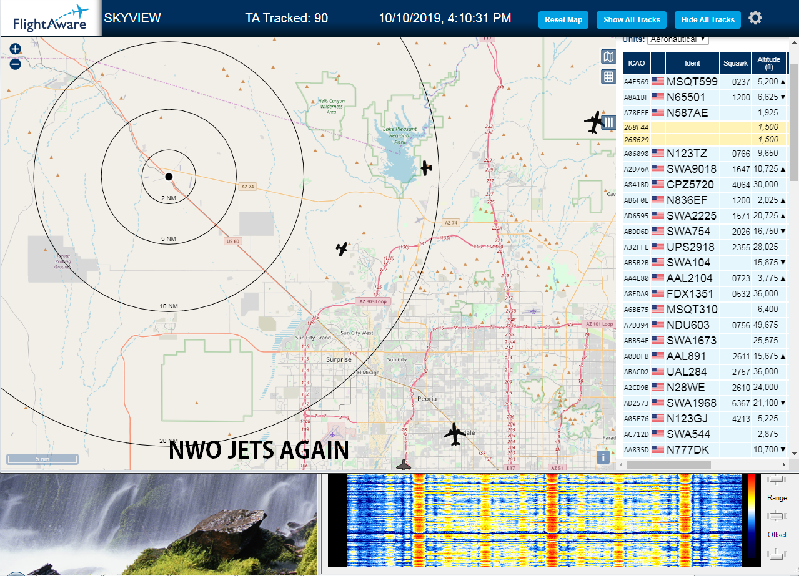Click the US flag in FDX1351 row

658,293
